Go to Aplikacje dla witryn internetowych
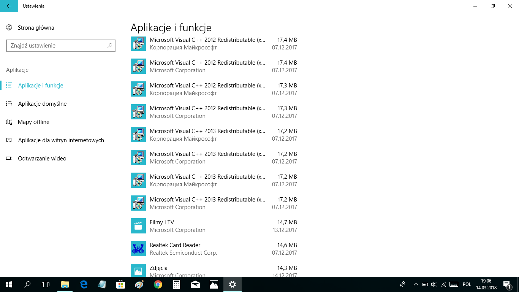The width and height of the screenshot is (519, 292). coord(61,140)
